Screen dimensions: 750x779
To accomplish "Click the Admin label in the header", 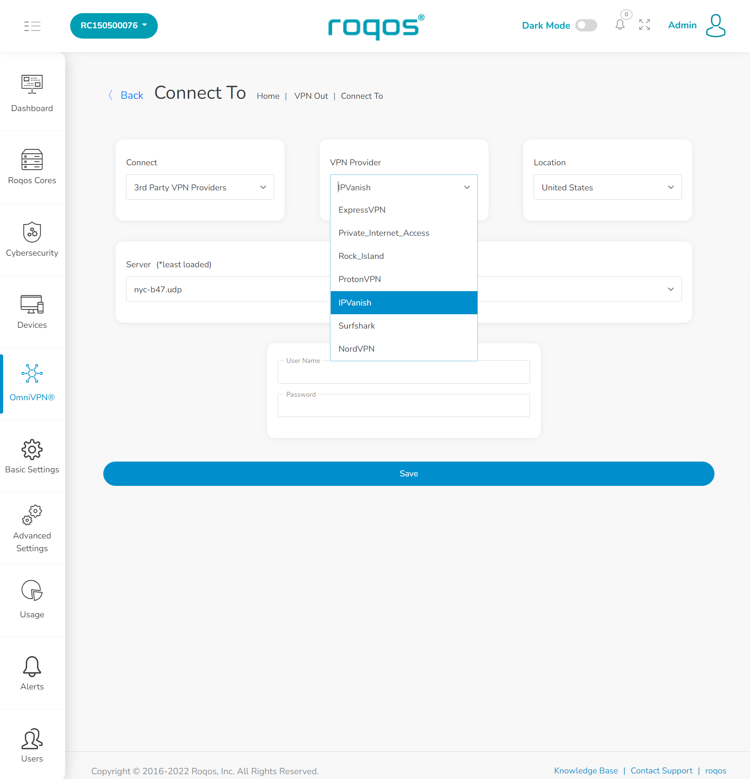I will 682,25.
